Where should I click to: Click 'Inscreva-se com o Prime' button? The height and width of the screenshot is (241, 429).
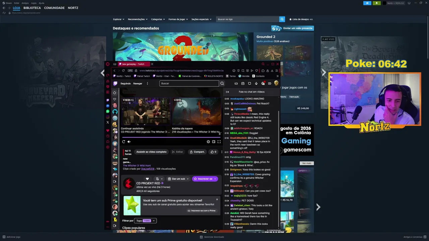coord(201,211)
